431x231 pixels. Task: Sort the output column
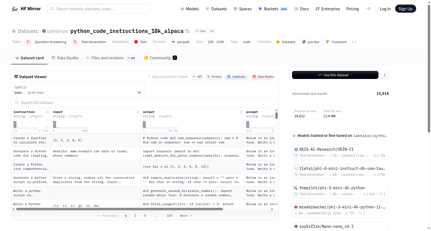[x=241, y=112]
